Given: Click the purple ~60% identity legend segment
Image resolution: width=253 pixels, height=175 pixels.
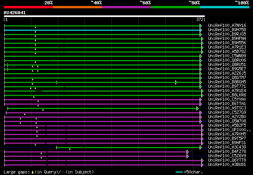Looking at the screenshot, I should pos(126,7).
